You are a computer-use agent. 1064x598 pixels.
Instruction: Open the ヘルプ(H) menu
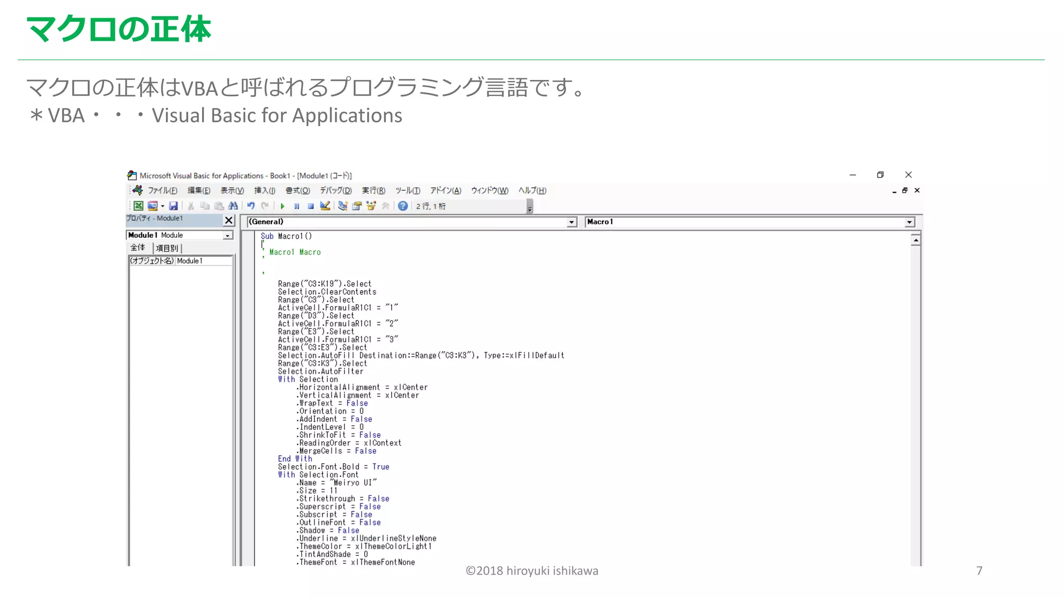[x=533, y=191]
